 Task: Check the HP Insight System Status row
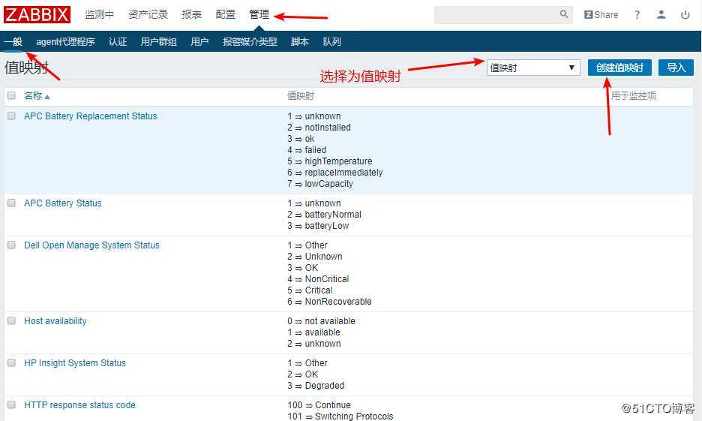pos(12,362)
